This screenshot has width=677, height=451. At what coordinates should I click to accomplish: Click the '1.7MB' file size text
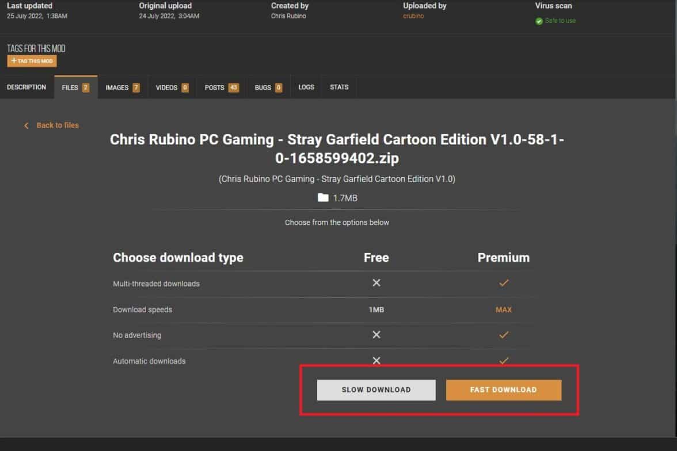click(345, 198)
